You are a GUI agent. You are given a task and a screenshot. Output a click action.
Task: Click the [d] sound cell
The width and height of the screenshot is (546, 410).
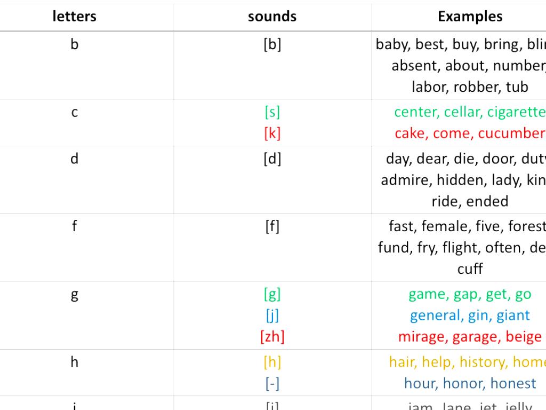pos(272,159)
